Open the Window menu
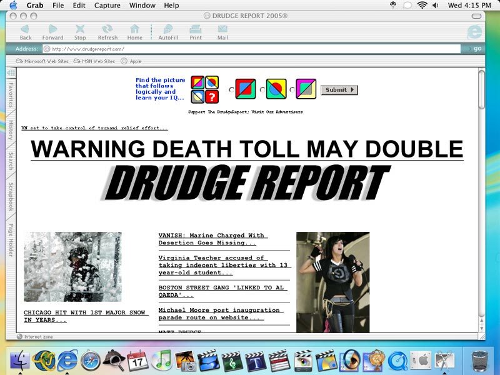Image resolution: width=500 pixels, height=375 pixels. [142, 5]
